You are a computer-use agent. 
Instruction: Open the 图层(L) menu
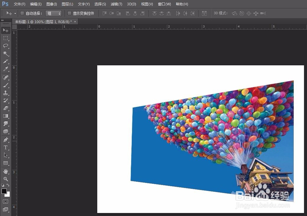tap(67, 4)
